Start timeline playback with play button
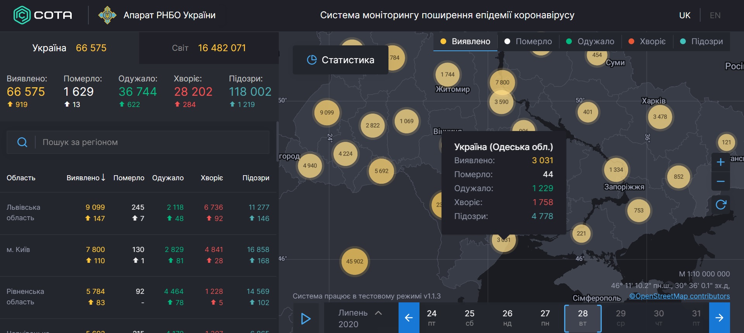The width and height of the screenshot is (744, 333). (306, 319)
